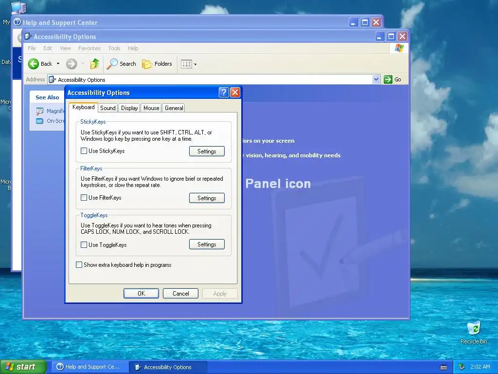Screen dimensions: 498x374
Task: Click the 2:02 AM taskbar clock
Action: tap(480, 367)
